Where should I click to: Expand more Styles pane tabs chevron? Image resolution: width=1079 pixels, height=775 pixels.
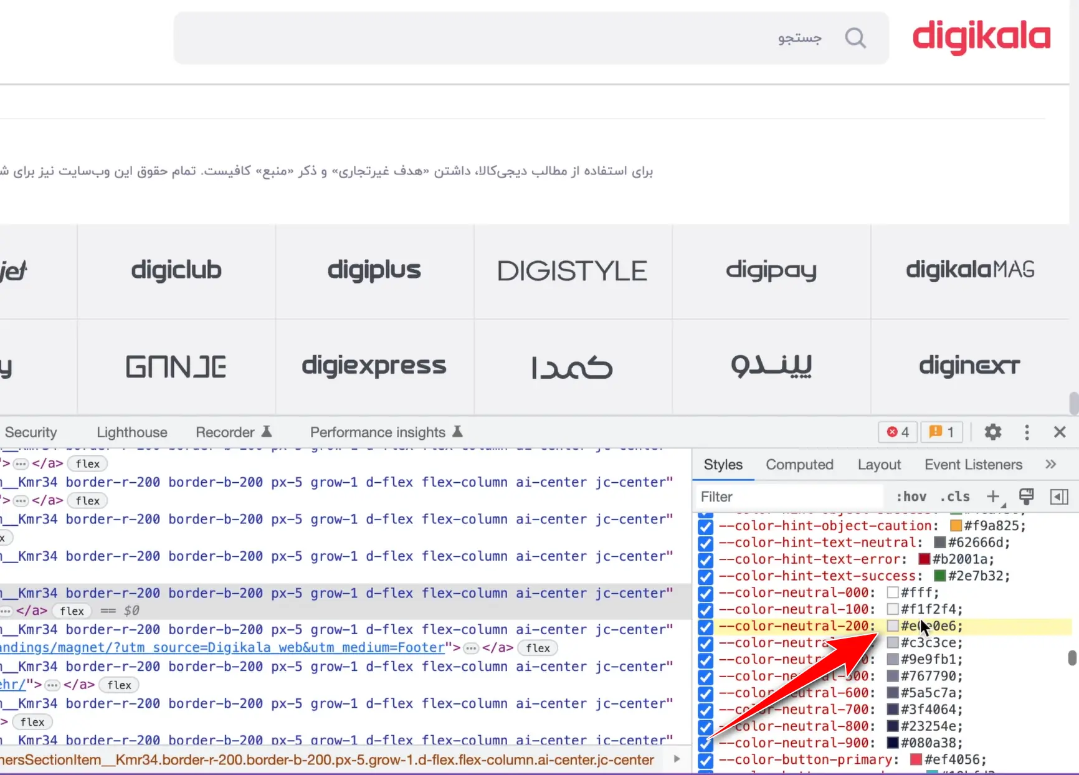(1051, 464)
